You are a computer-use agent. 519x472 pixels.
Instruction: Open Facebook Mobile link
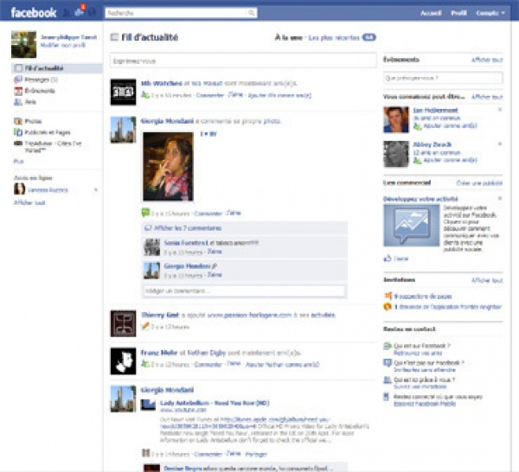click(425, 404)
